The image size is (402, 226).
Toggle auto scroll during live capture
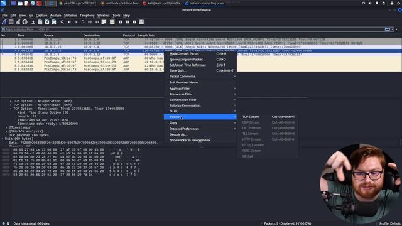click(x=104, y=22)
